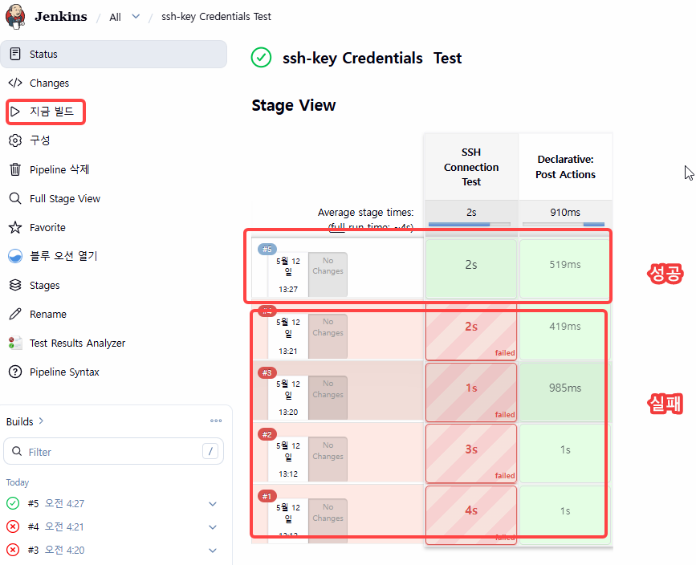The width and height of the screenshot is (696, 565).
Task: Open the Builds options three-dot menu
Action: 216,421
